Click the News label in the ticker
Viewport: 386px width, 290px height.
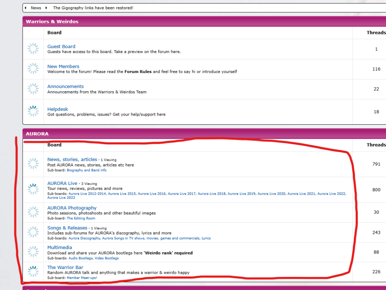coord(36,8)
